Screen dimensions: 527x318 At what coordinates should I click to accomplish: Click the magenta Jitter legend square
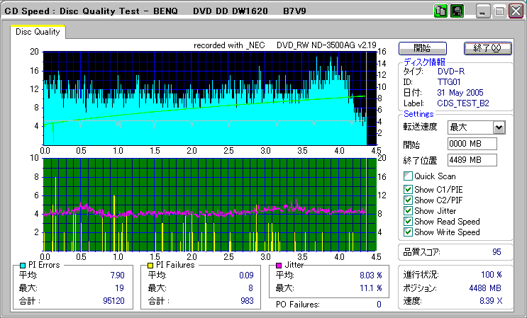click(x=279, y=266)
